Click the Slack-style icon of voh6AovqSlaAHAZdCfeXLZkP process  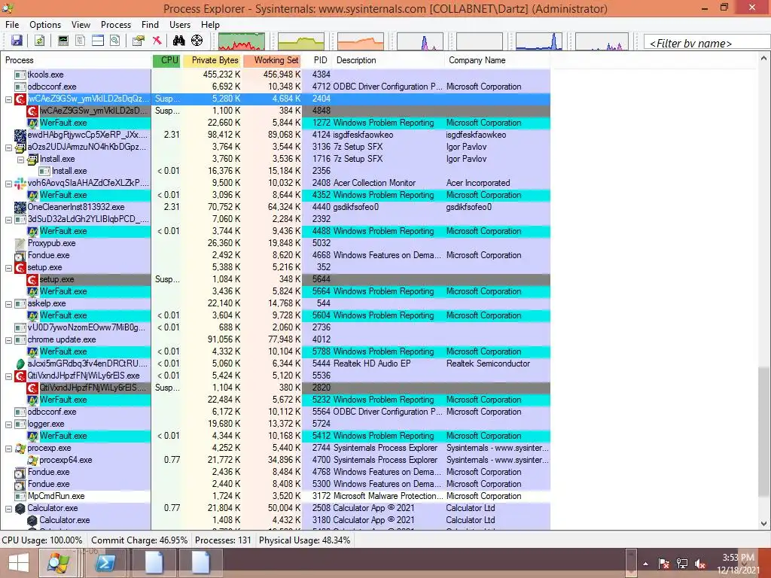[20, 183]
